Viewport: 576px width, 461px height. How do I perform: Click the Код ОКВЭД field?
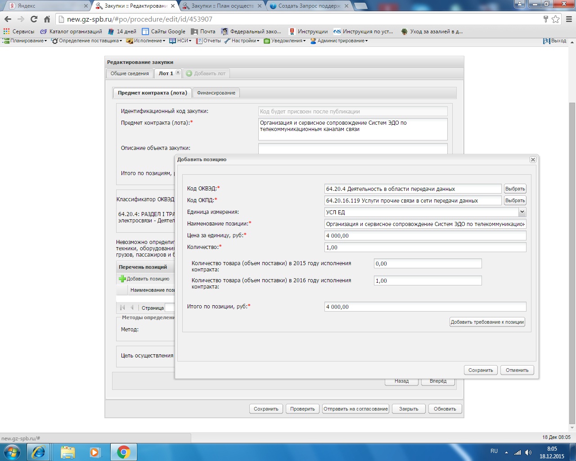[413, 189]
